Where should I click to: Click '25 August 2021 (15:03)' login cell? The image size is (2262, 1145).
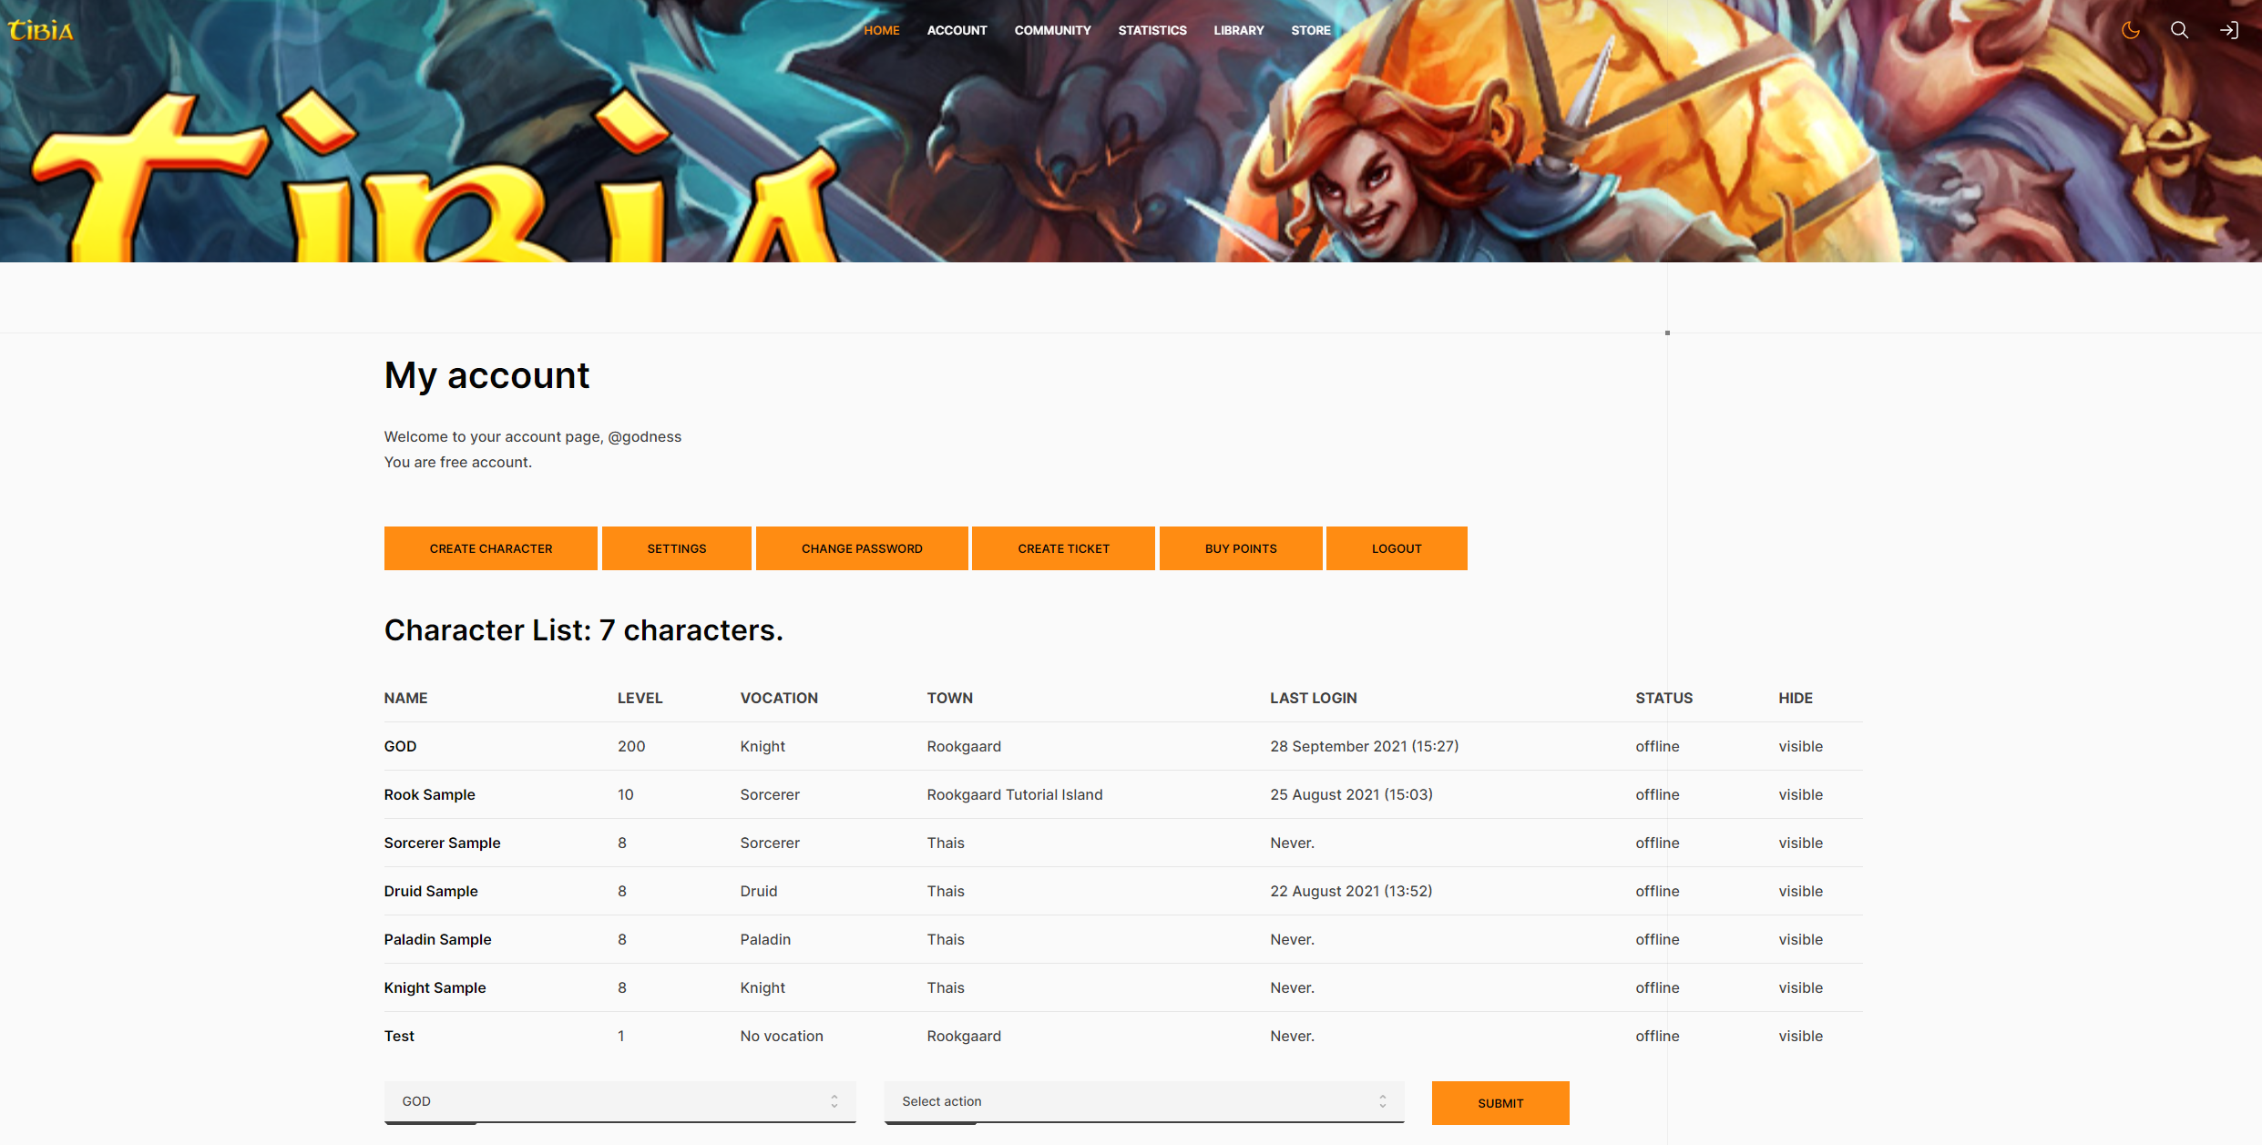click(1352, 794)
